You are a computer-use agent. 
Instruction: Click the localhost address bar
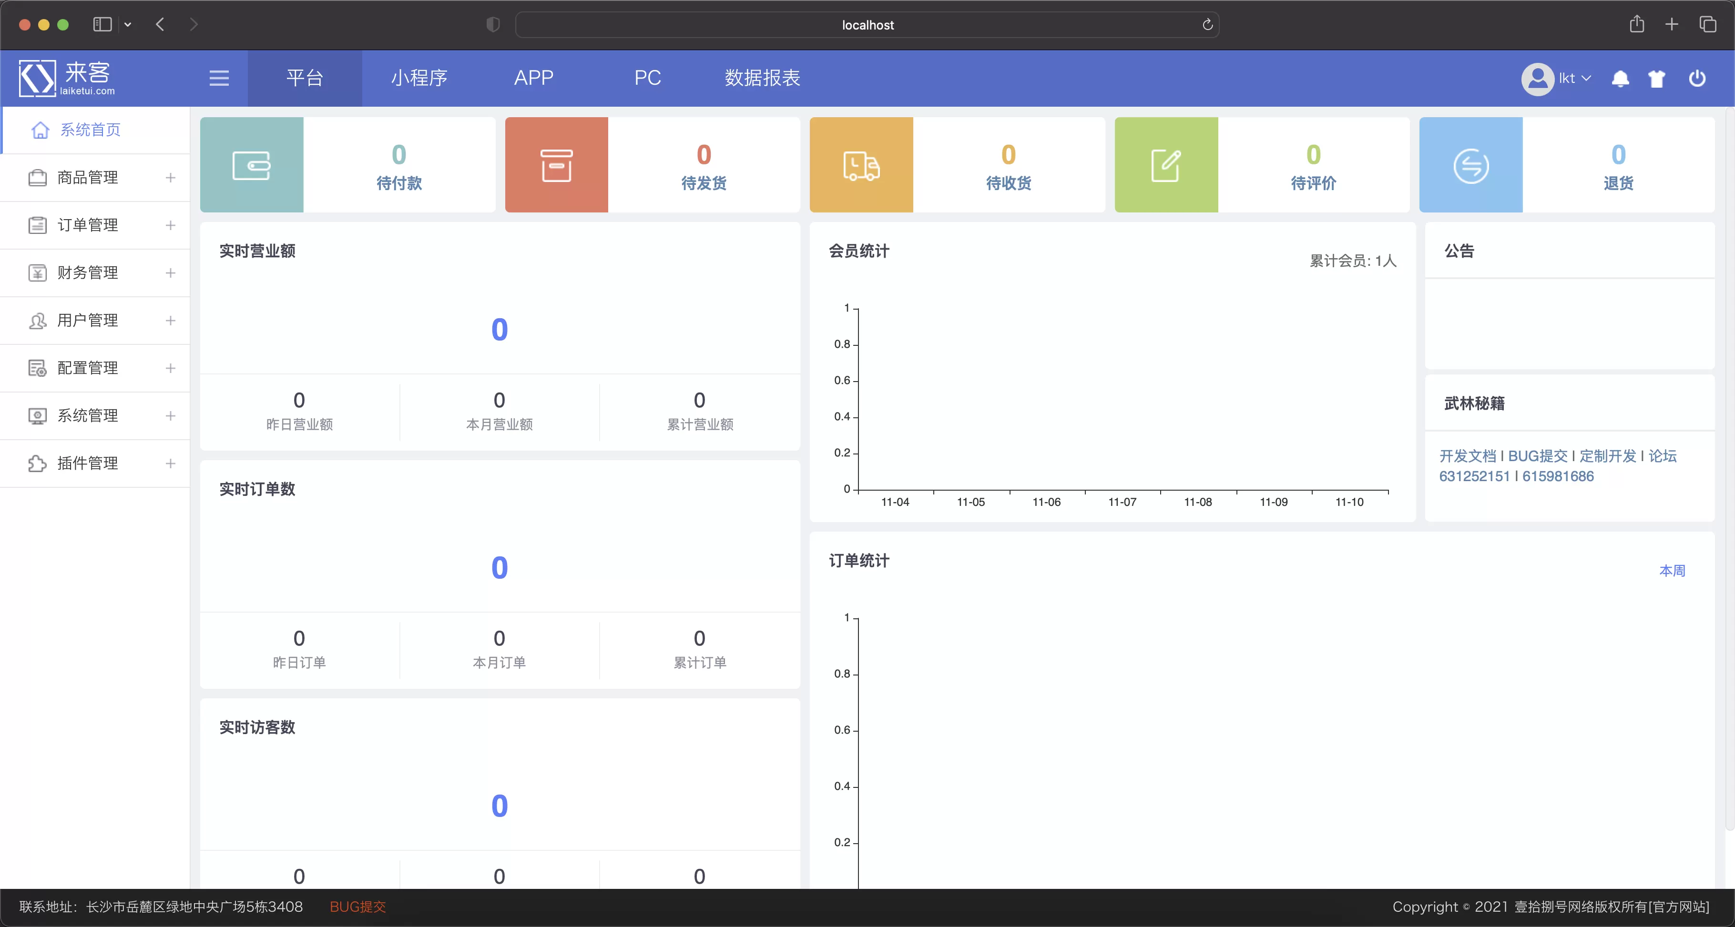point(867,25)
